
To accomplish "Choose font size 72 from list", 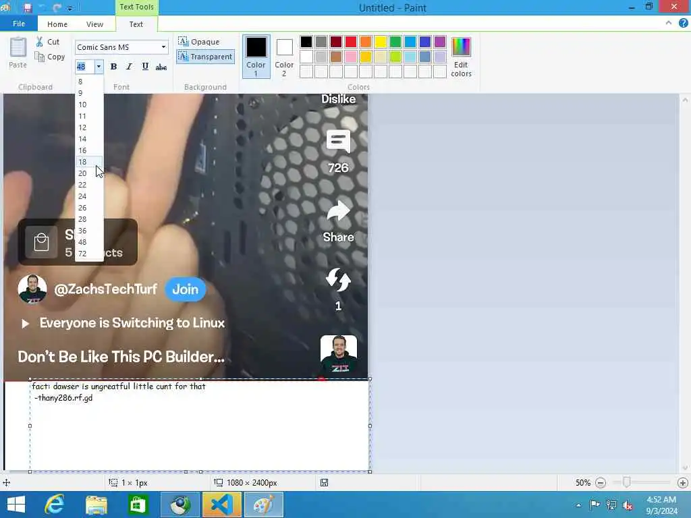I will [89, 254].
